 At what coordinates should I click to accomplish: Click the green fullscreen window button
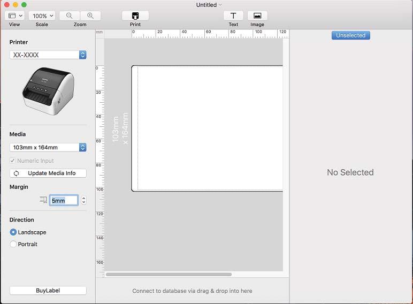tap(24, 5)
